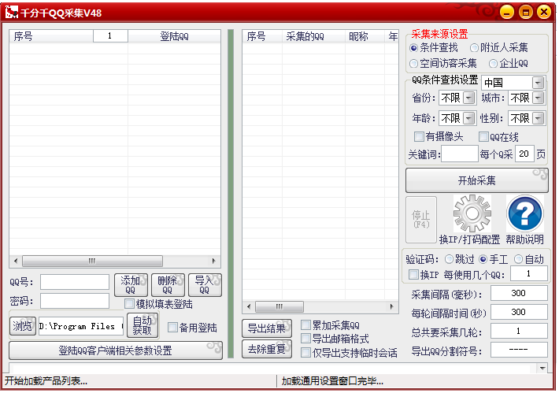
Task: Click the 去除重复 button
Action: [x=267, y=349]
